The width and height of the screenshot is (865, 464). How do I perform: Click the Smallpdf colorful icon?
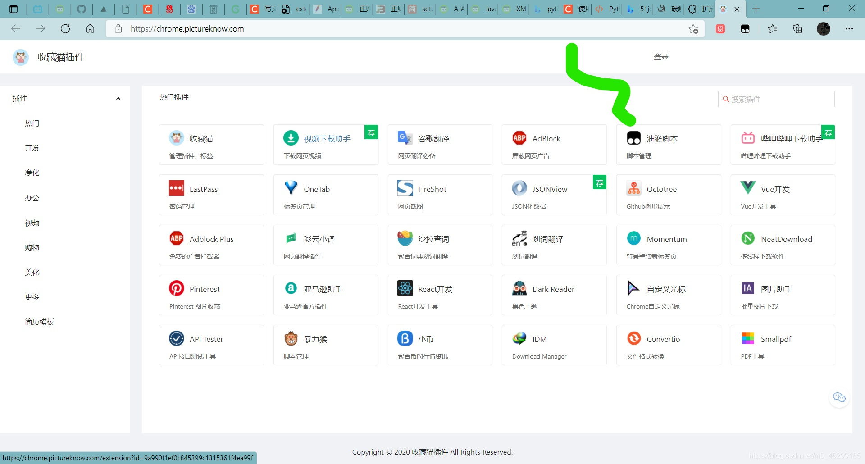click(748, 338)
